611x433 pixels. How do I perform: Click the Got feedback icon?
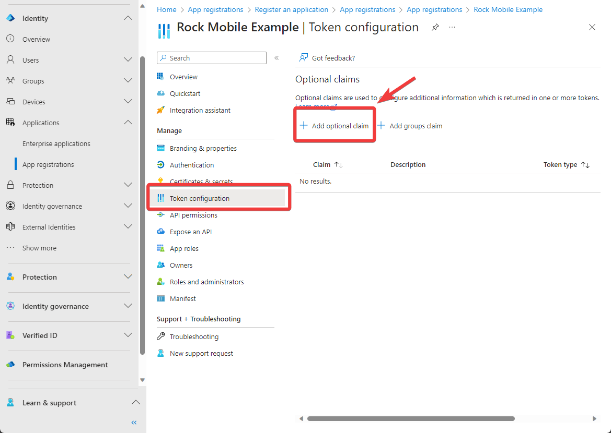coord(303,58)
